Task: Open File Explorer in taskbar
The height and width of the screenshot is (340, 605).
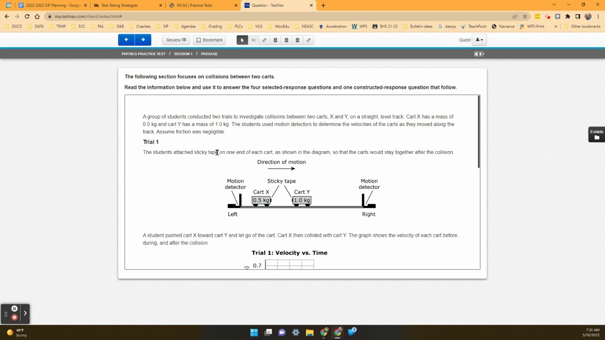Action: (310, 332)
